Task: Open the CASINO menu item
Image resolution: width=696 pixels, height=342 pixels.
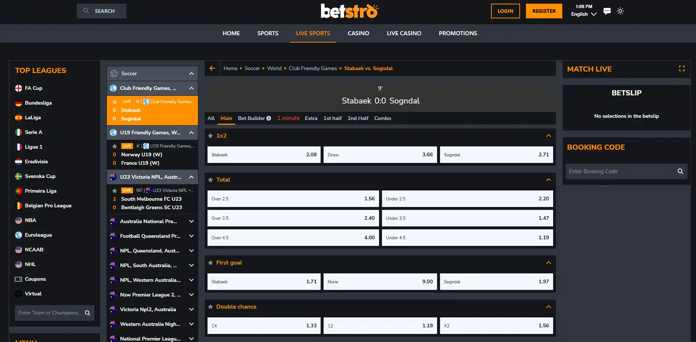Action: point(358,33)
